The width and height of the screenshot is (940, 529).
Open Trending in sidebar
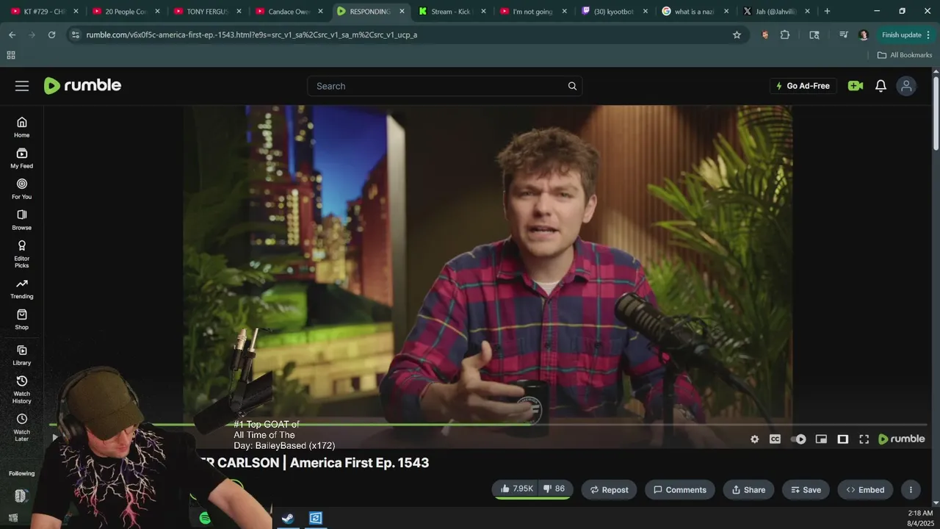pyautogui.click(x=22, y=289)
